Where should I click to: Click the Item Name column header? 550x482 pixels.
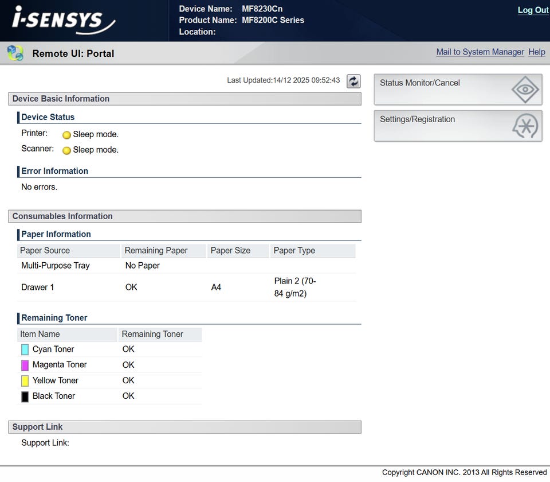pos(67,335)
